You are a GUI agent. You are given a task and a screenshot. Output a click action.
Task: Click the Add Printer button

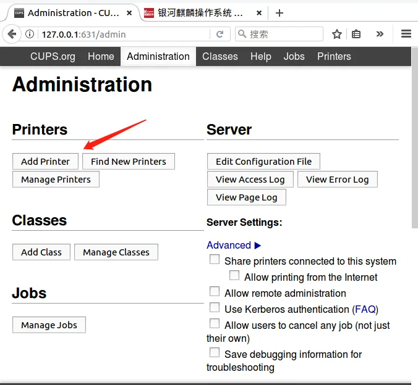click(x=46, y=162)
